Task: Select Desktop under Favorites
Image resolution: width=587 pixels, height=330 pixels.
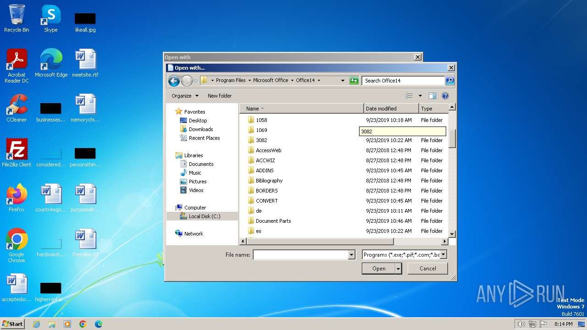Action: 198,121
